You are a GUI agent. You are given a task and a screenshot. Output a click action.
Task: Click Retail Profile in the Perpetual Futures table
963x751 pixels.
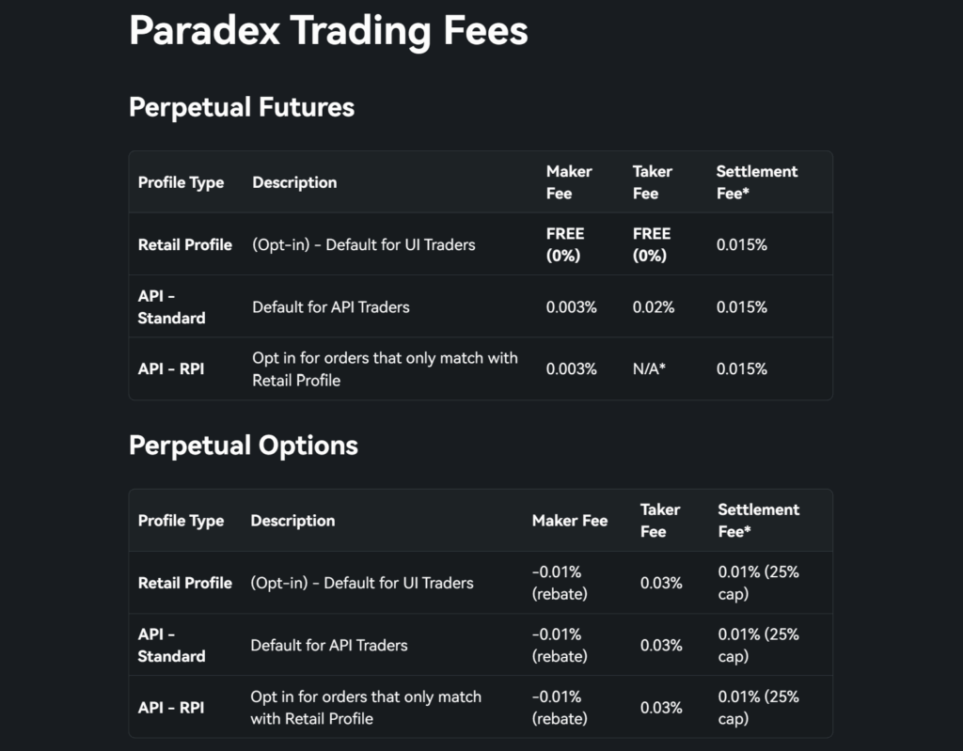pyautogui.click(x=185, y=244)
